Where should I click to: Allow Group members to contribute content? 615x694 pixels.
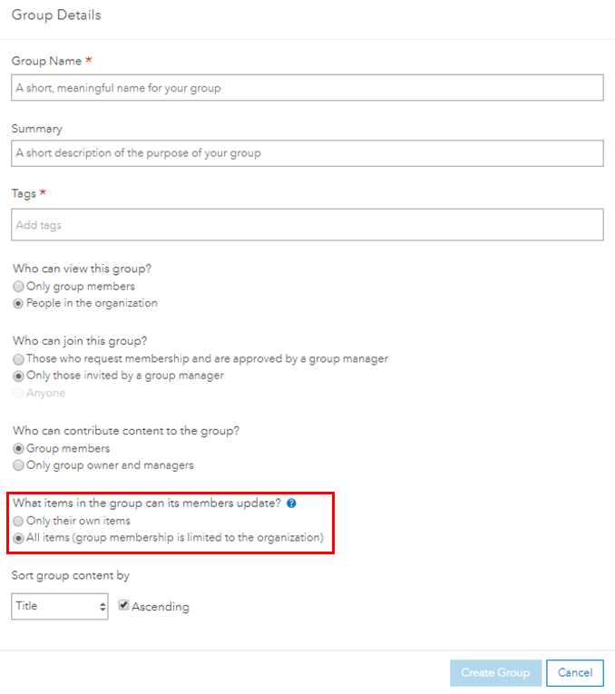(x=18, y=448)
